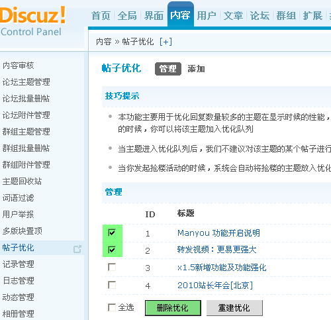Click the [+] add shortcut link
Image resolution: width=331 pixels, height=320 pixels.
point(165,42)
